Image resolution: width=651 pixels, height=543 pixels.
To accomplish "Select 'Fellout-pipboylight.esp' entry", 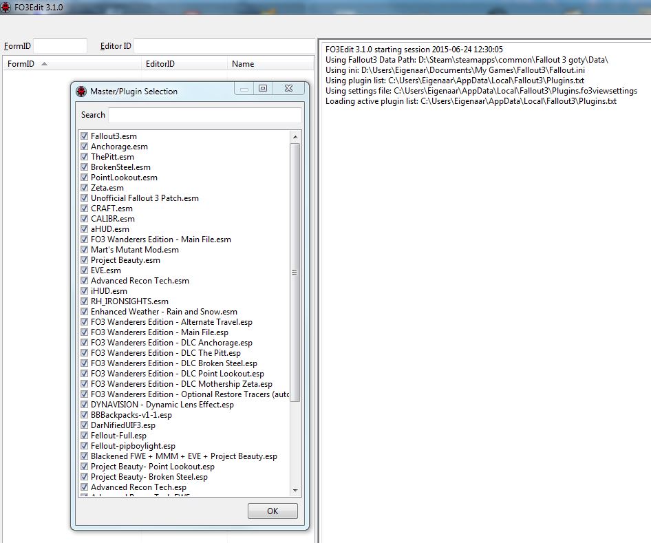I will click(x=133, y=446).
